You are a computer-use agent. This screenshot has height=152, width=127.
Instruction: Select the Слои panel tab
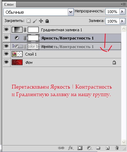click(9, 4)
